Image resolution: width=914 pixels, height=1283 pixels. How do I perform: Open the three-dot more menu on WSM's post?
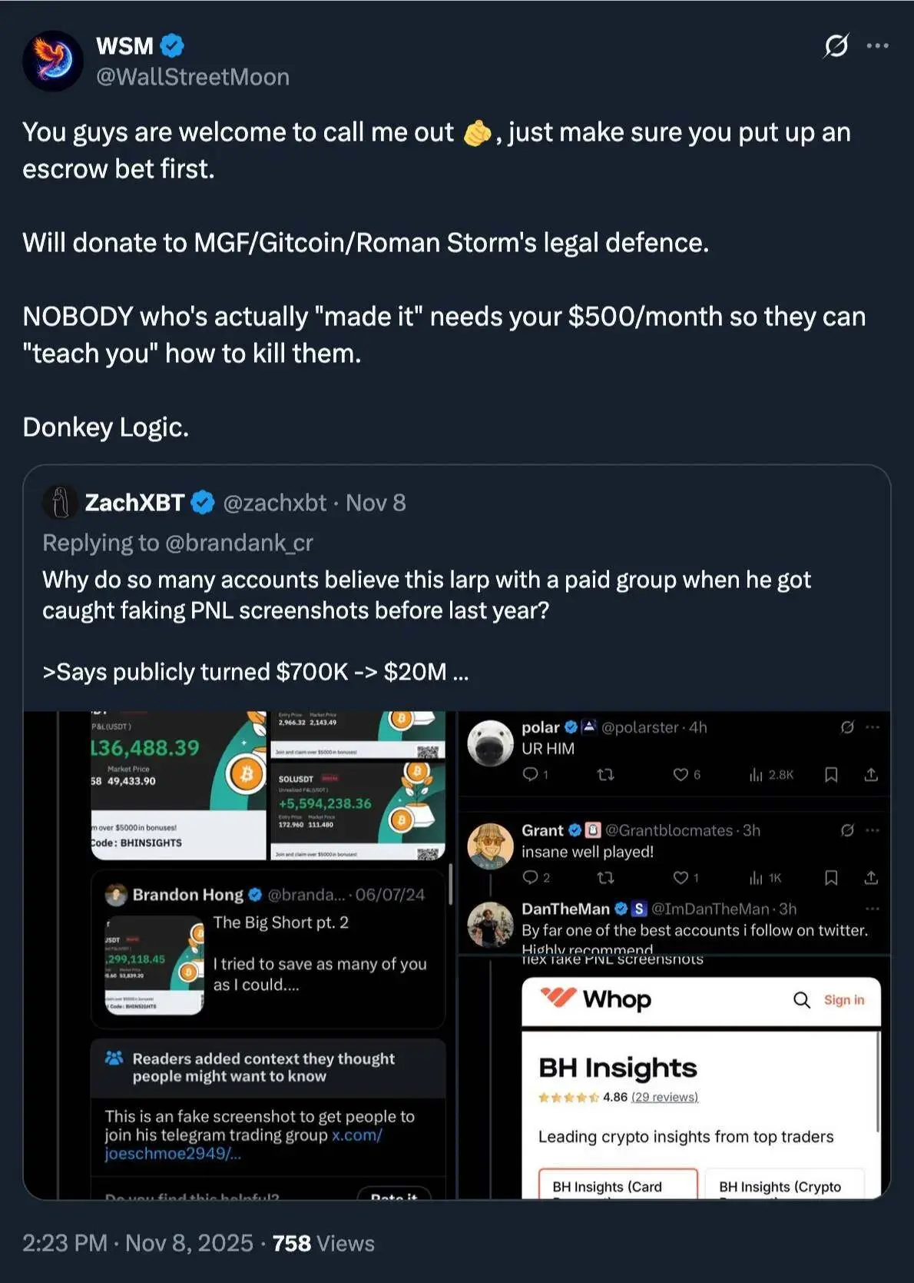pyautogui.click(x=877, y=46)
